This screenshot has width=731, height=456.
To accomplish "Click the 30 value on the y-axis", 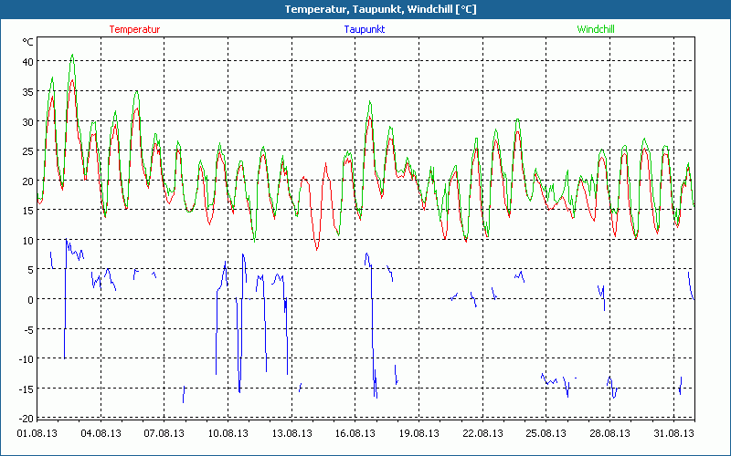I will (x=27, y=121).
